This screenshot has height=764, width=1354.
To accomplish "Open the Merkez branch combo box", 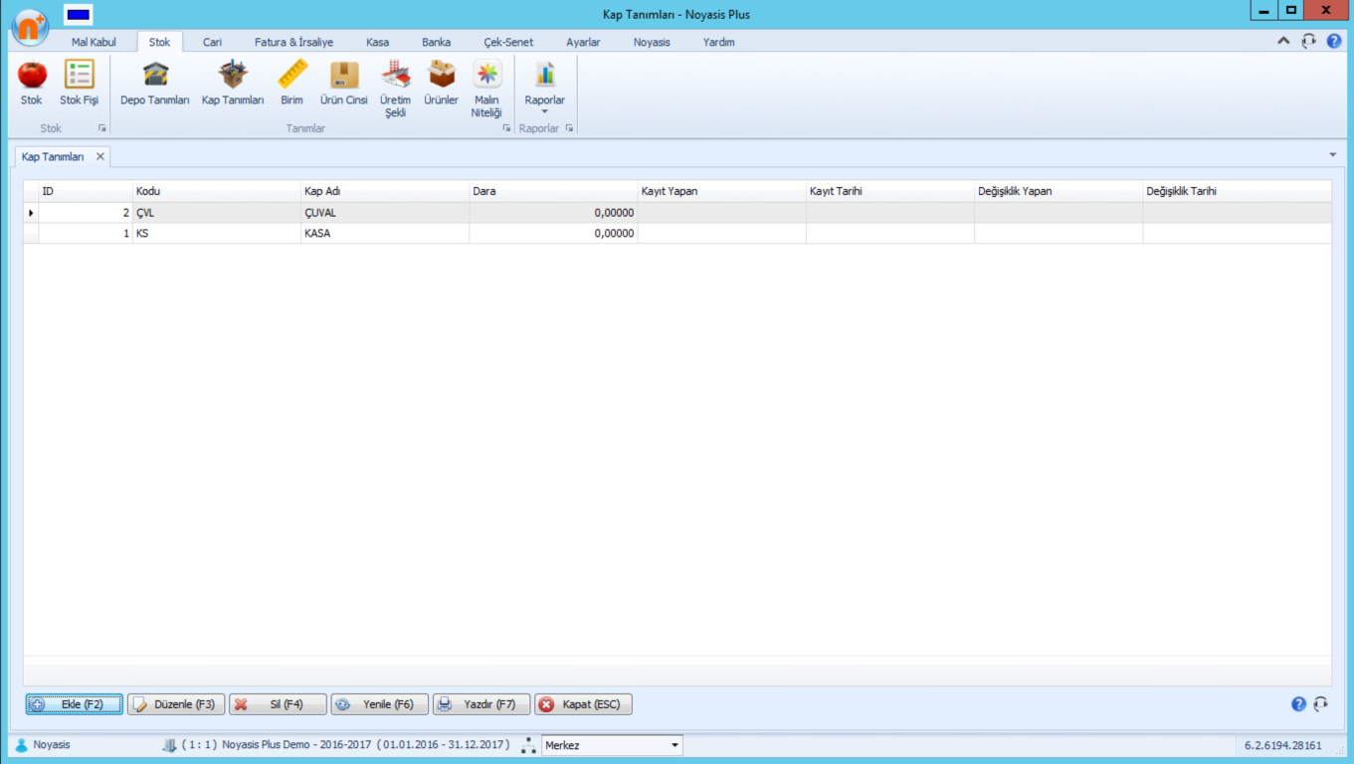I will [x=612, y=745].
